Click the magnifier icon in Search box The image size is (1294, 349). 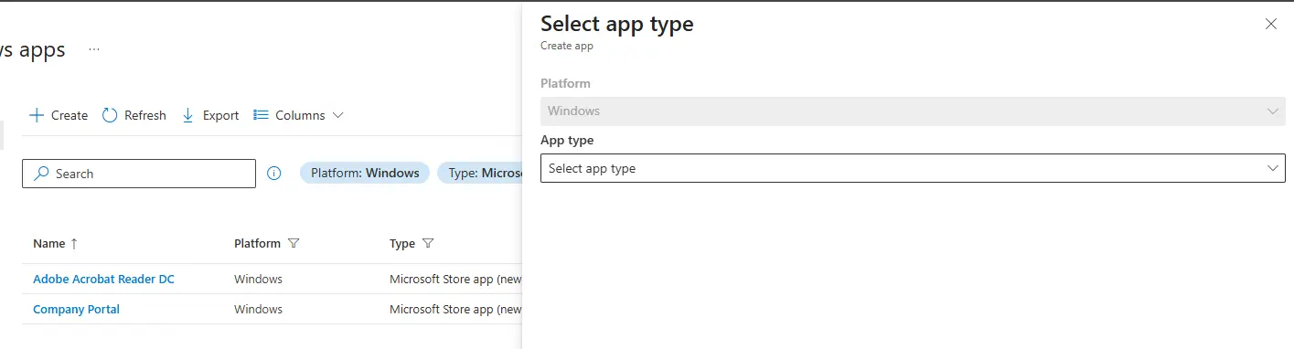41,174
